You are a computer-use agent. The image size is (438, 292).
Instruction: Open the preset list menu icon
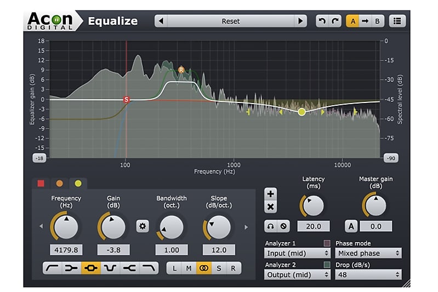(x=397, y=21)
